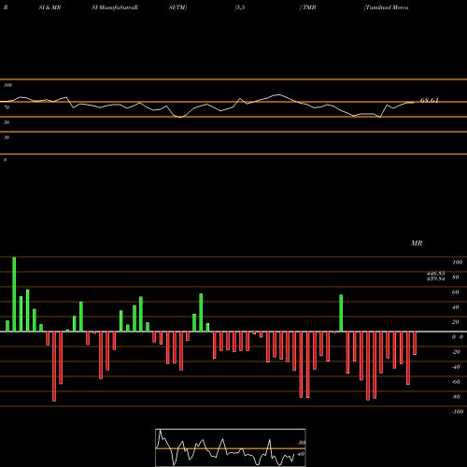
Task: Click the RSI panel's 30 level label
Action: pos(7,137)
